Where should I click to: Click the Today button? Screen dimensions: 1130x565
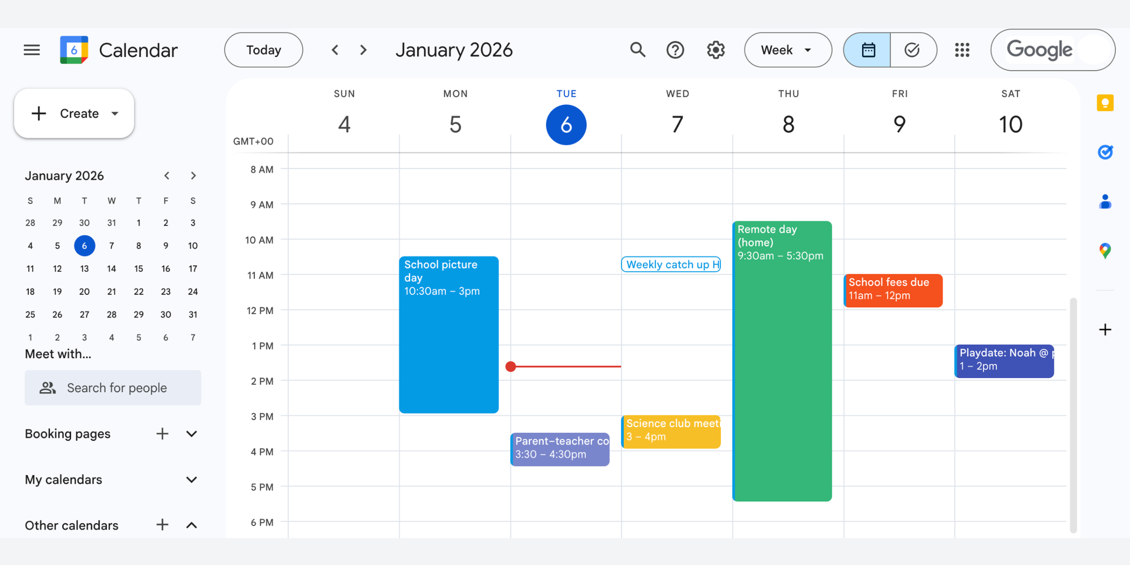click(x=263, y=50)
